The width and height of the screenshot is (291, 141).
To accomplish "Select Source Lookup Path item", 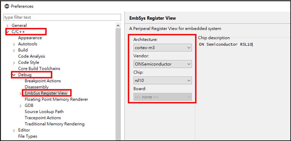I will (44, 112).
